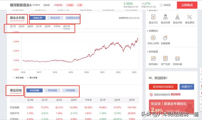
Task: Select the 阶段涨幅 tab button
Action: coord(34,90)
